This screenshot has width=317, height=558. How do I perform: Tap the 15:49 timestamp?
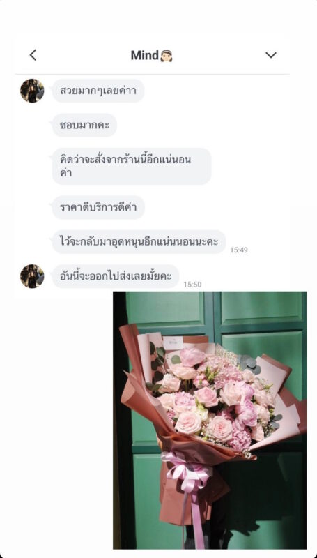239,250
